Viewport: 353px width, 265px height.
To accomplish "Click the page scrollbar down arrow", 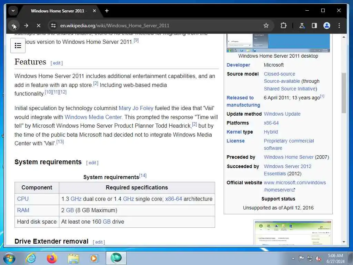I will click(344, 242).
